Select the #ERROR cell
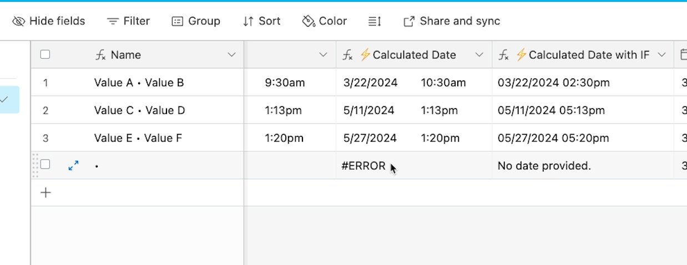The width and height of the screenshot is (687, 265). pos(414,165)
